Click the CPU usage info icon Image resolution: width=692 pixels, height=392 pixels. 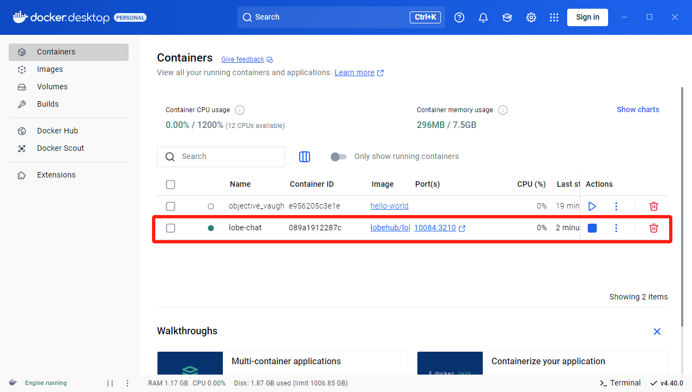[239, 110]
